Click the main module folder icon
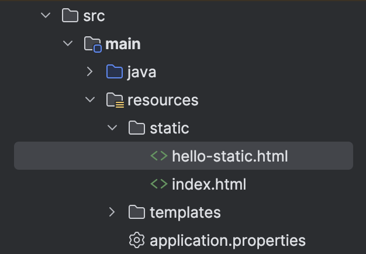Screen dimensions: 366x254 (92, 44)
